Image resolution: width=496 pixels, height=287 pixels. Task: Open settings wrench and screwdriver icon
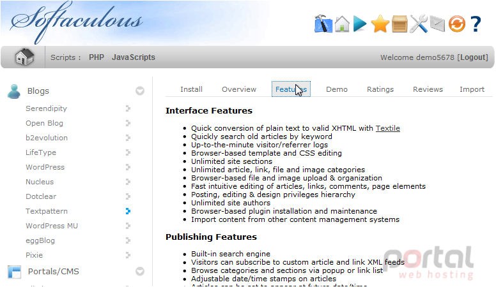point(419,24)
